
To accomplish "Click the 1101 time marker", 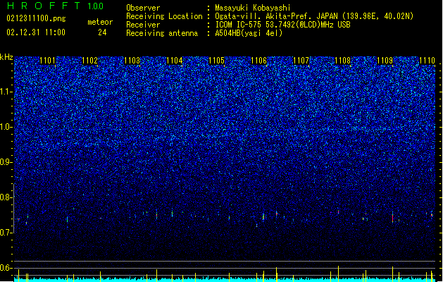I will 47,61.
